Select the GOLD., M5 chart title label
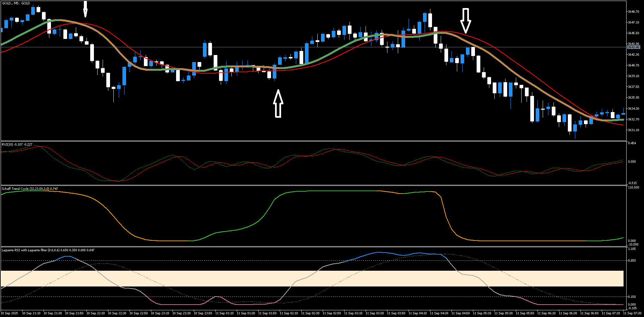Screen dimensions: 644x317 pos(15,3)
